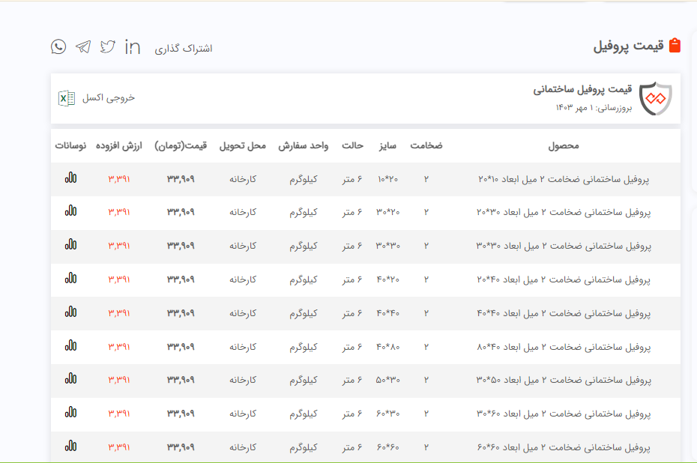Click the Excel export icon
Viewport: 697px width, 463px height.
[x=67, y=98]
